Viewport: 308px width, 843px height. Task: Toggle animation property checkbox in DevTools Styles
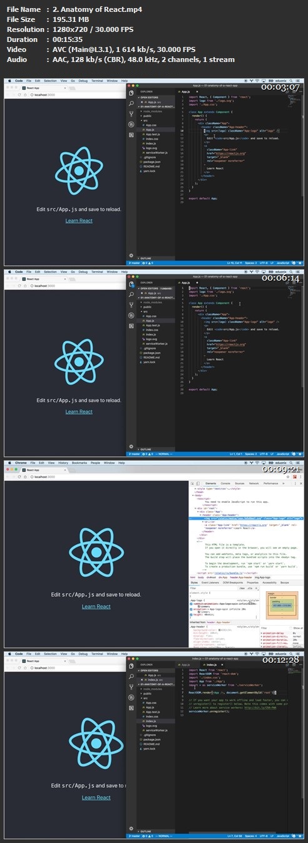coord(192,609)
